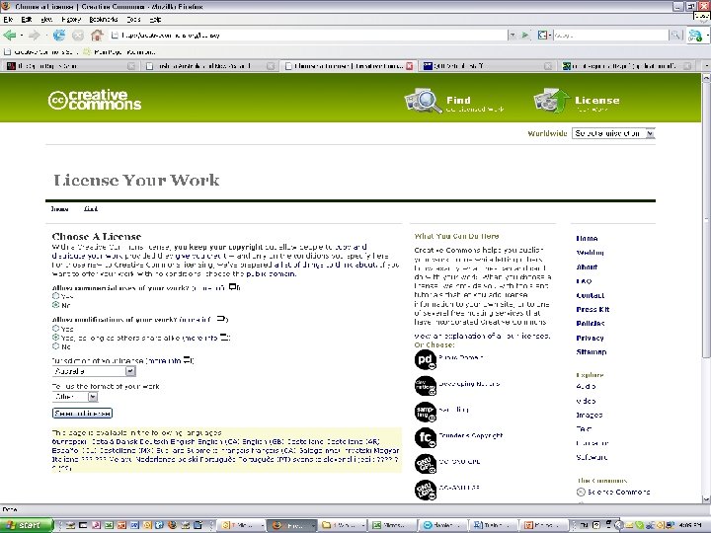Open the File menu
The image size is (711, 533).
(x=8, y=20)
